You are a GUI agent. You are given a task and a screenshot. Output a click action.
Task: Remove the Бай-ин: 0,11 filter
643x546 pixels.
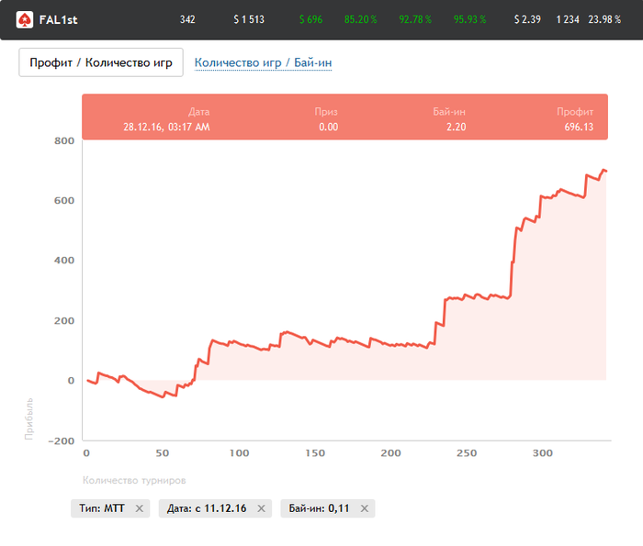tap(365, 508)
